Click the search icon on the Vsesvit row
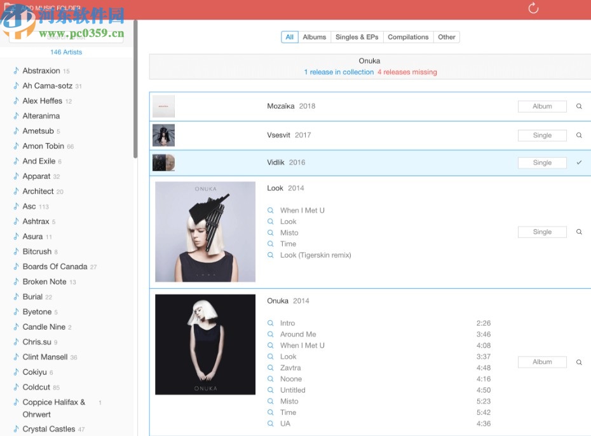Viewport: 591px width, 436px height. [x=579, y=136]
